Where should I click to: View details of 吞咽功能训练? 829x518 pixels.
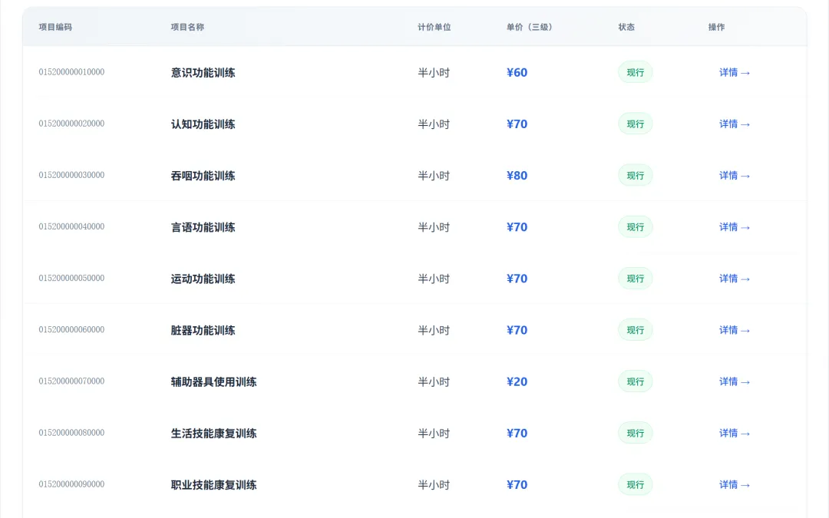click(x=735, y=176)
